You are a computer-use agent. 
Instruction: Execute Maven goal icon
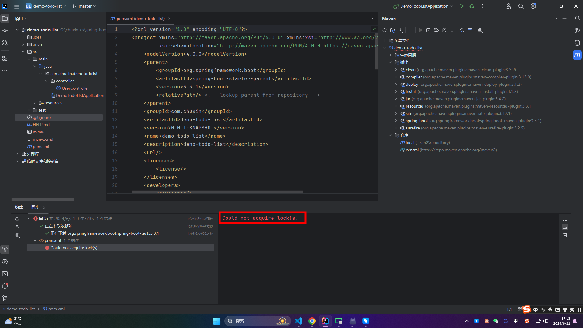coord(428,30)
